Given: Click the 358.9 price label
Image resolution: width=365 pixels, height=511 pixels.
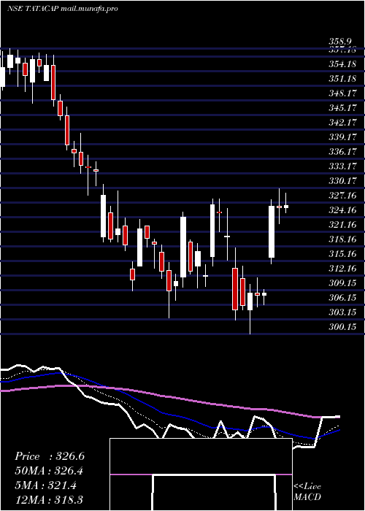Looking at the screenshot, I should point(340,42).
